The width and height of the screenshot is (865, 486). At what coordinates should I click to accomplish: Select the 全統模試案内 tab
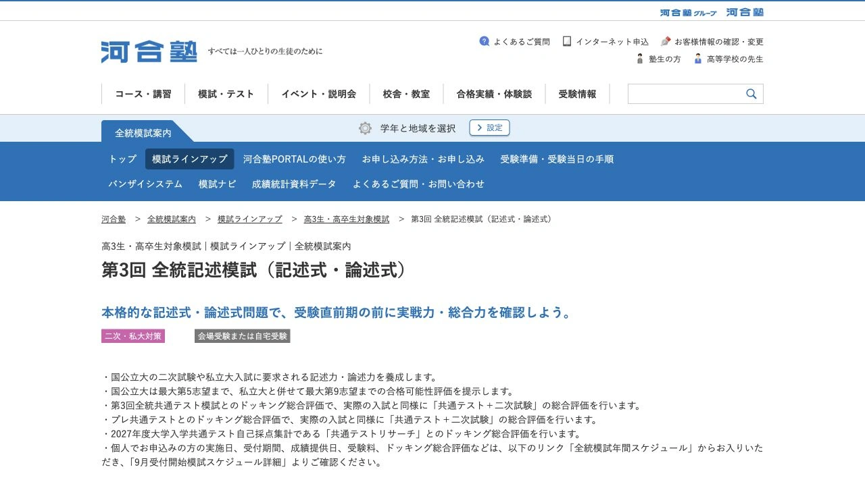pyautogui.click(x=143, y=132)
